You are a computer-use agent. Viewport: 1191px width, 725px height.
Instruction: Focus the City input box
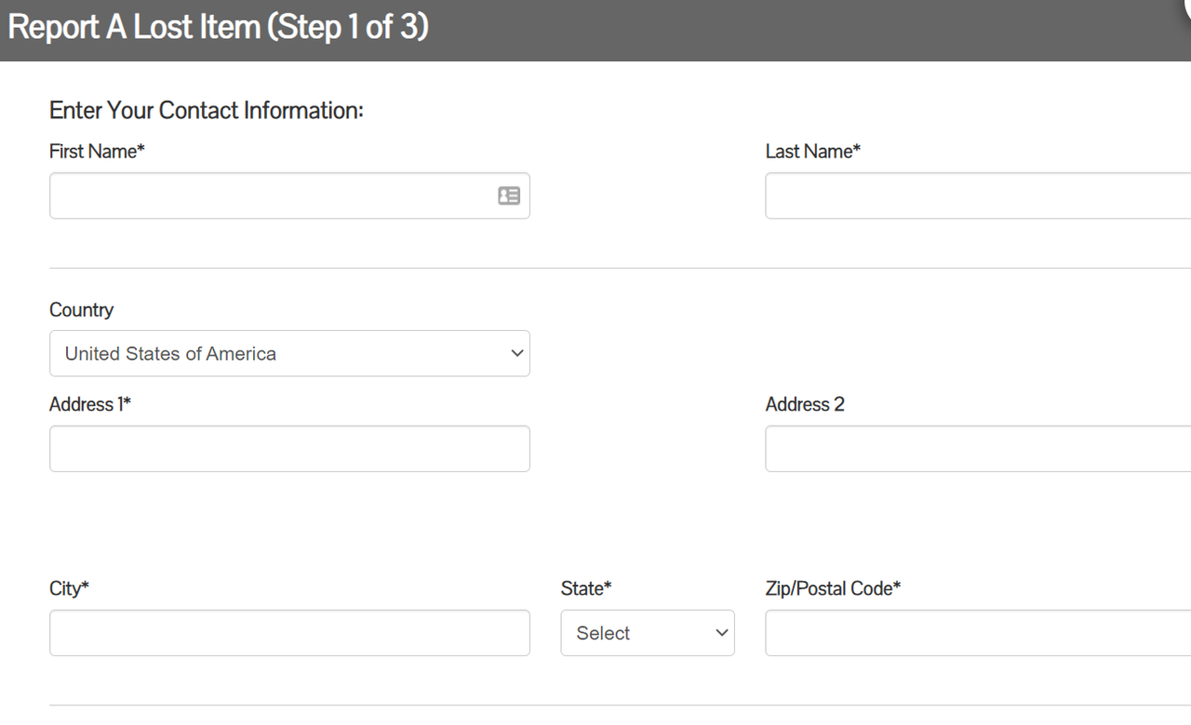pyautogui.click(x=289, y=633)
